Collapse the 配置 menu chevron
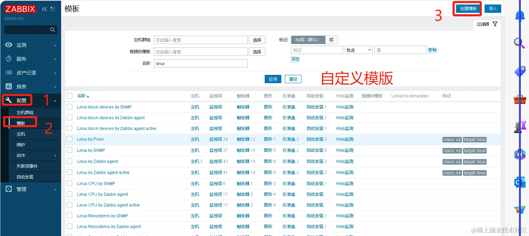The height and width of the screenshot is (236, 529). [55, 100]
